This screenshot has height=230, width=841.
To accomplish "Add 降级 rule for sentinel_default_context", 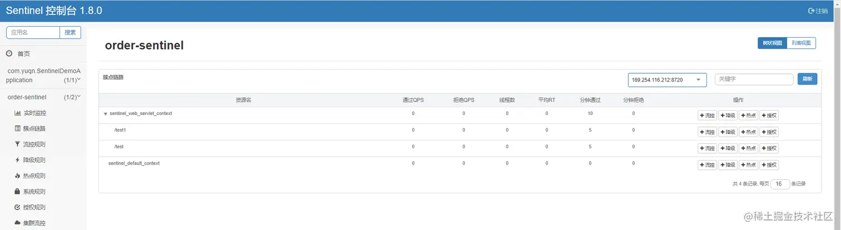I will (x=728, y=165).
